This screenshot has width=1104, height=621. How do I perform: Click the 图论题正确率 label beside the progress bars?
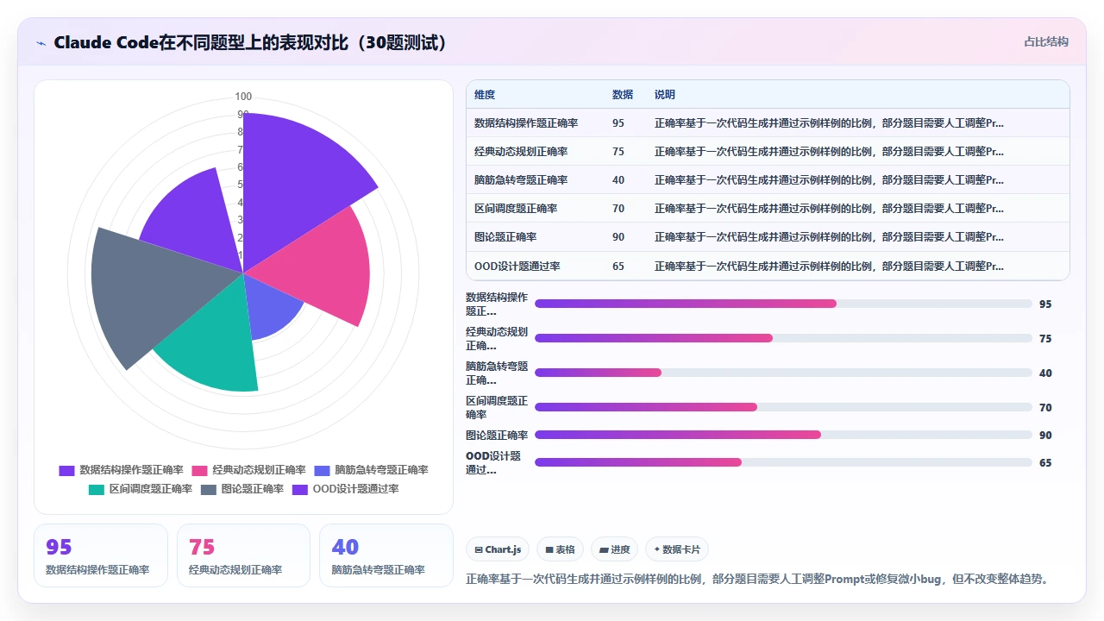coord(497,435)
